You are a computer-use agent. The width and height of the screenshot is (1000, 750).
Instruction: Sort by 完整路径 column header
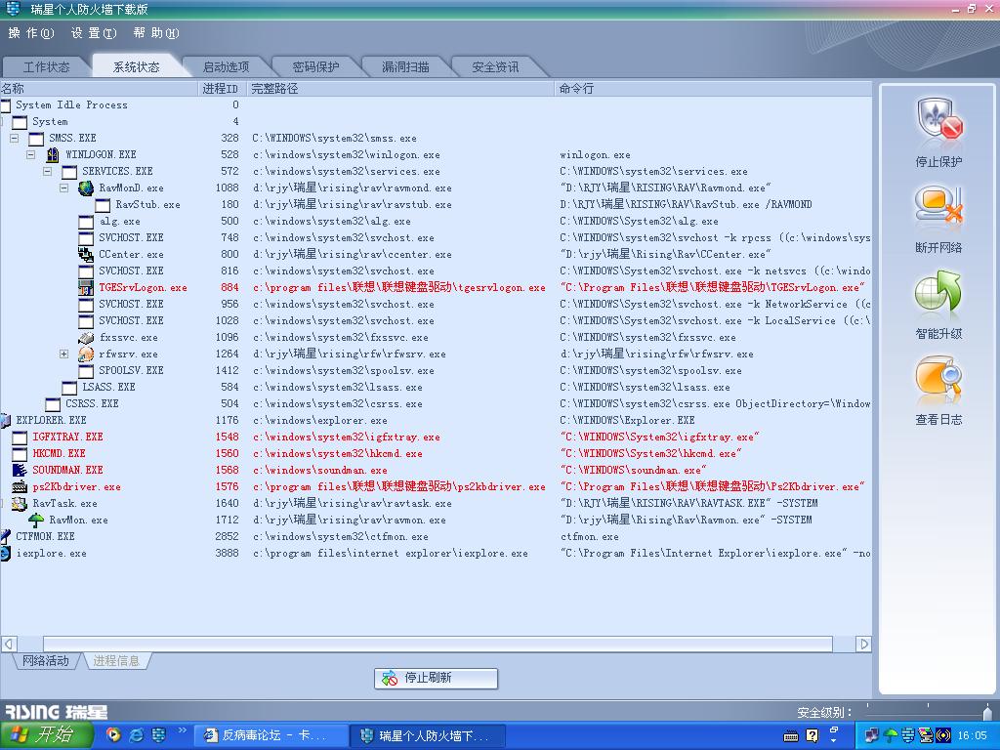pos(400,89)
